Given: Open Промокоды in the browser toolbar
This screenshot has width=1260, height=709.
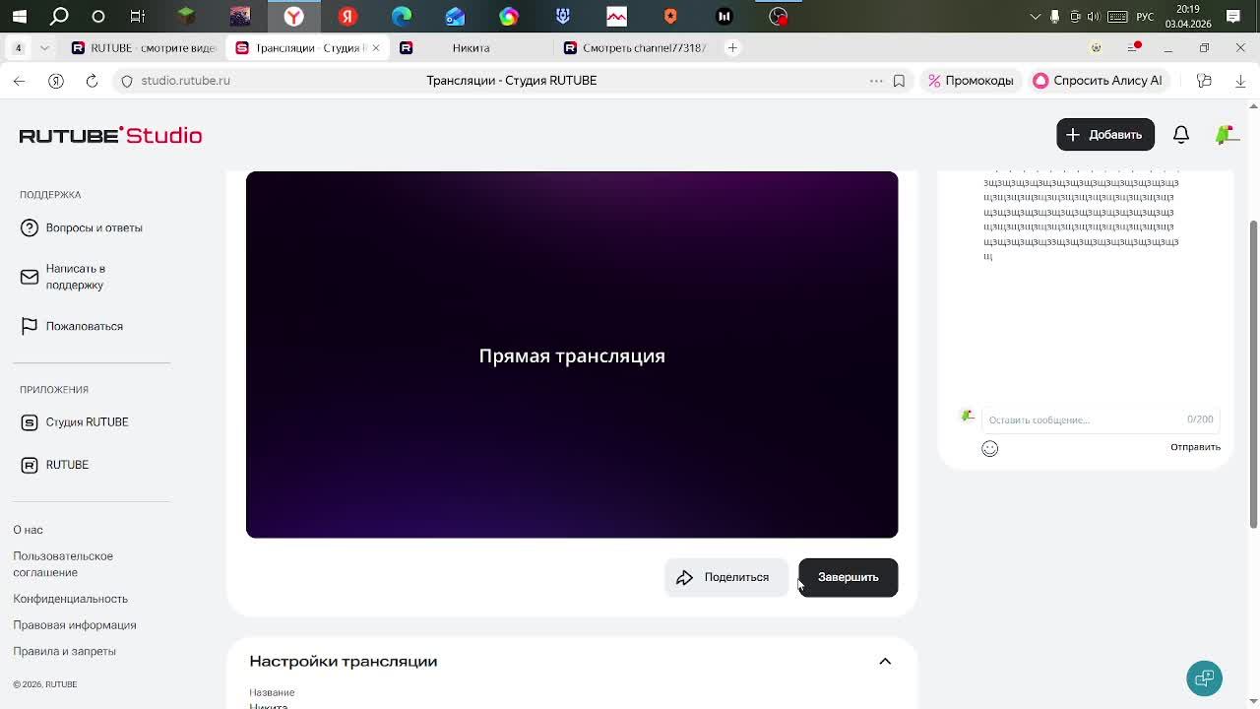Looking at the screenshot, I should click(971, 81).
